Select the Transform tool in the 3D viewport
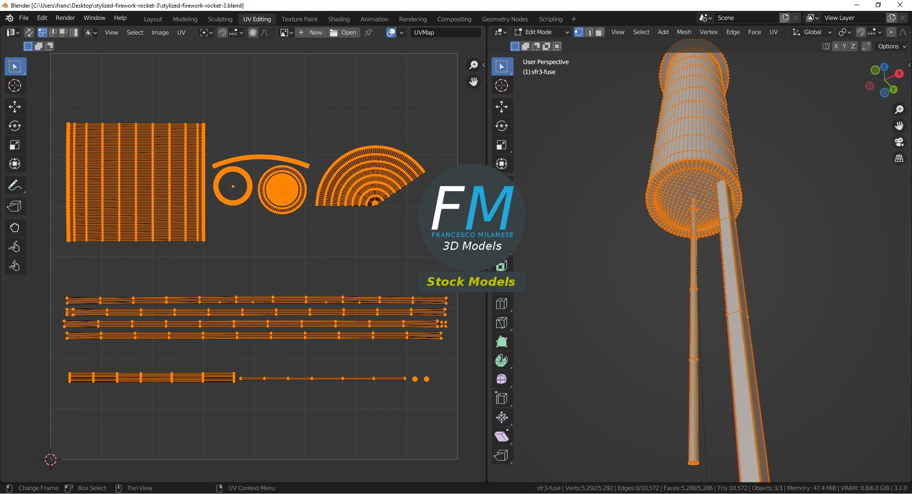 [x=502, y=164]
